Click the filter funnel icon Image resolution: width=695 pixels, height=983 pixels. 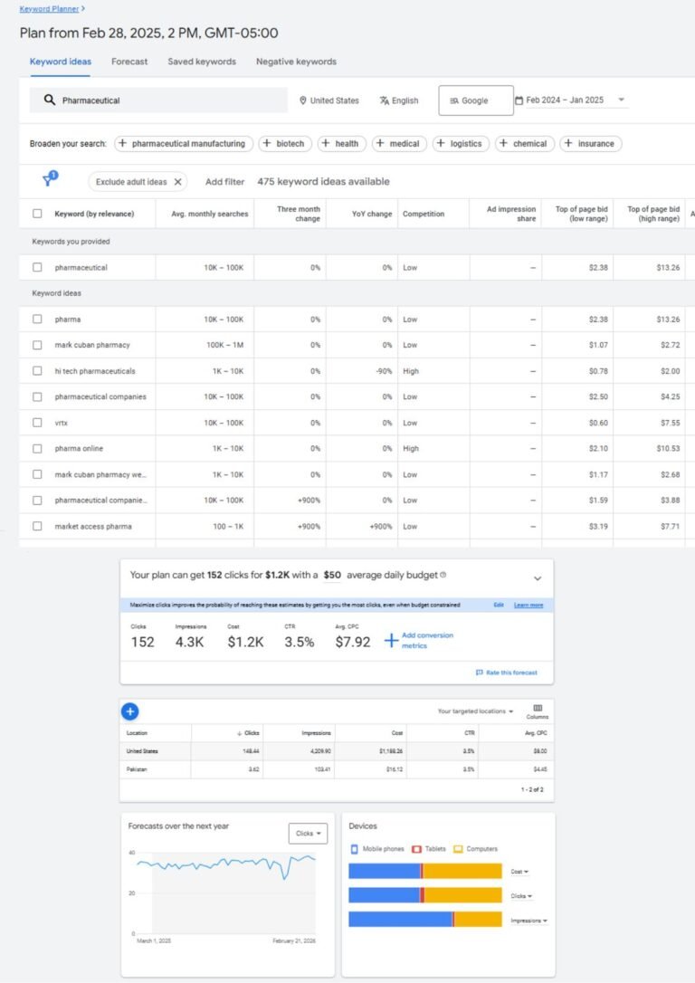point(48,180)
